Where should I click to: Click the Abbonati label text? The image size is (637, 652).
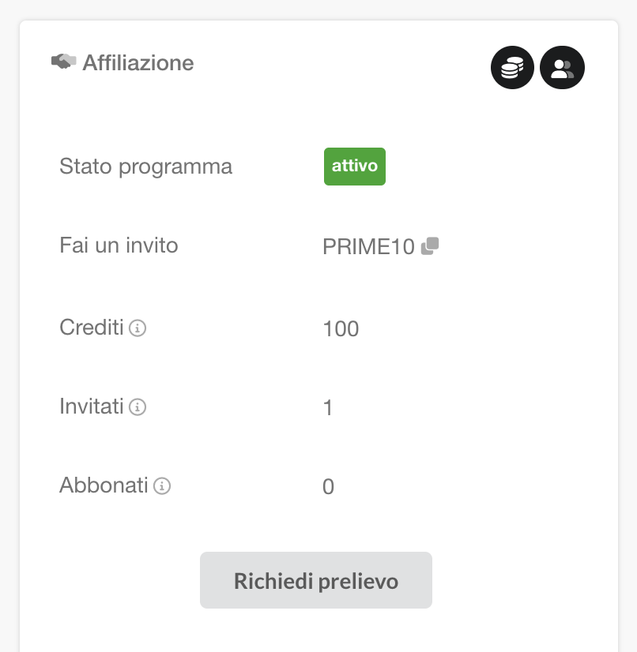pos(104,485)
